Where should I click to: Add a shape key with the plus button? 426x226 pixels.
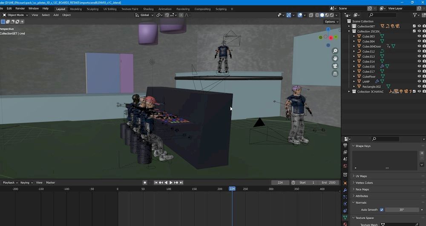coord(422,152)
